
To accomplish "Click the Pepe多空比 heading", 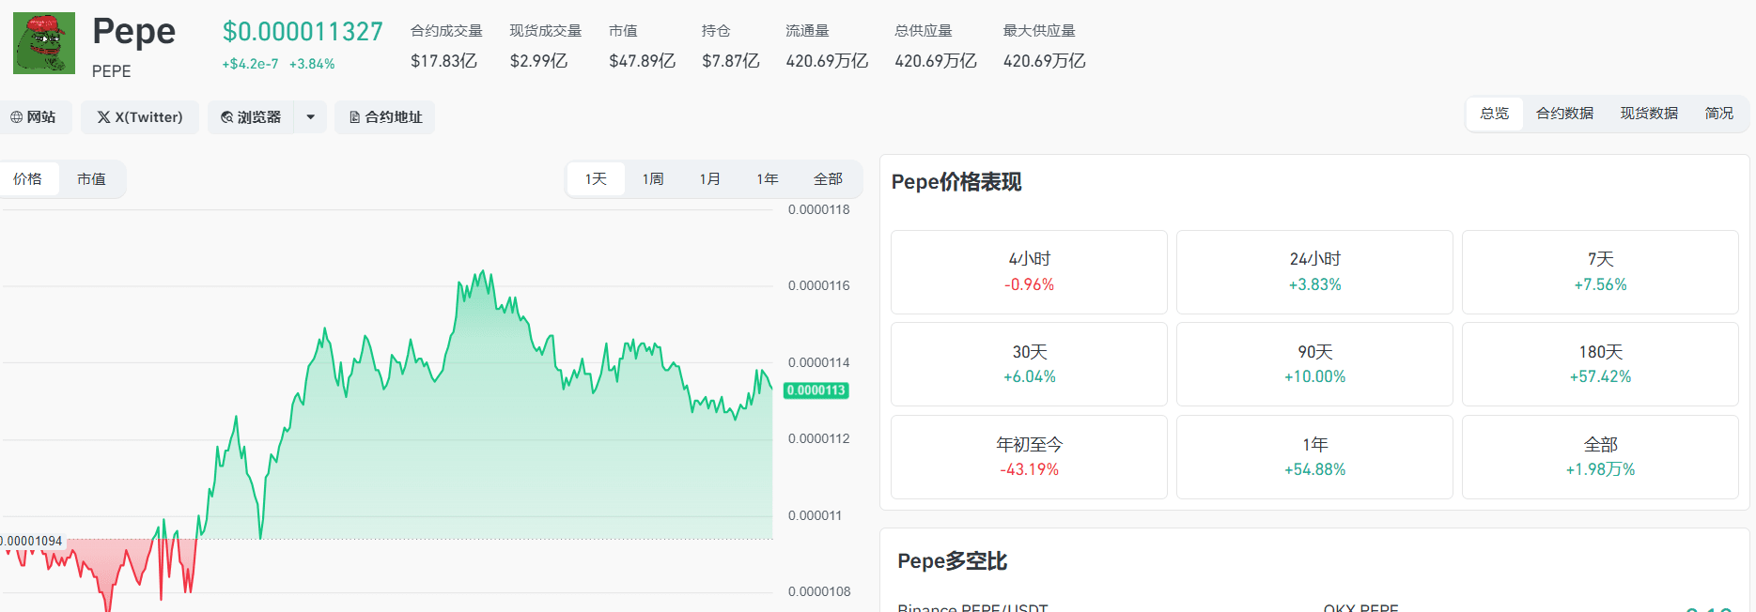I will click(952, 561).
